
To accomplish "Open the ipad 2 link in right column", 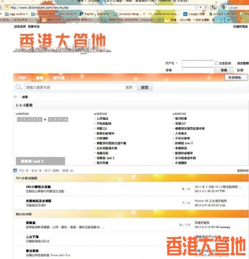I will (x=184, y=143).
